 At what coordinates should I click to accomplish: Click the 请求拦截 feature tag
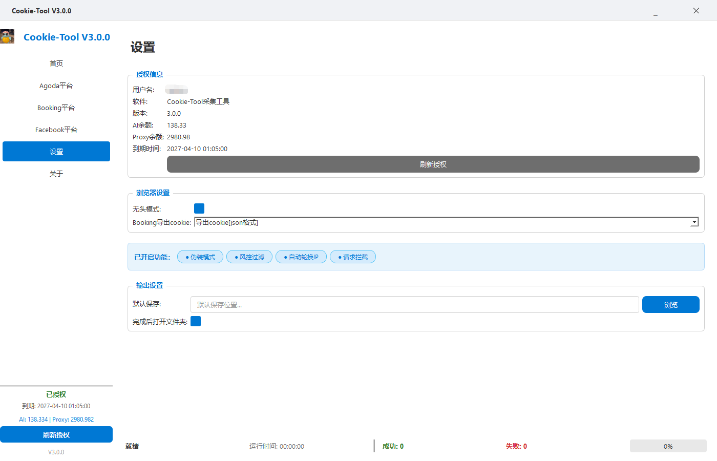(353, 257)
